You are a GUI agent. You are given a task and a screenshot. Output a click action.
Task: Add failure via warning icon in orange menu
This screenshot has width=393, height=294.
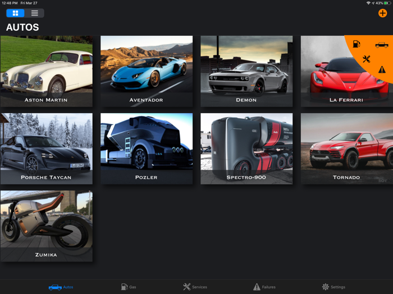[x=382, y=69]
